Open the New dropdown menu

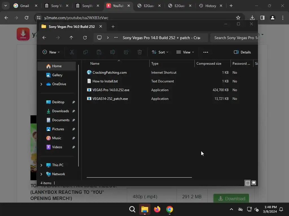pos(51,52)
